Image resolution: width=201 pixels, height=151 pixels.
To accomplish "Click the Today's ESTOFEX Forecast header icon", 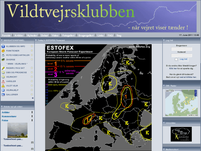I will [36, 40].
